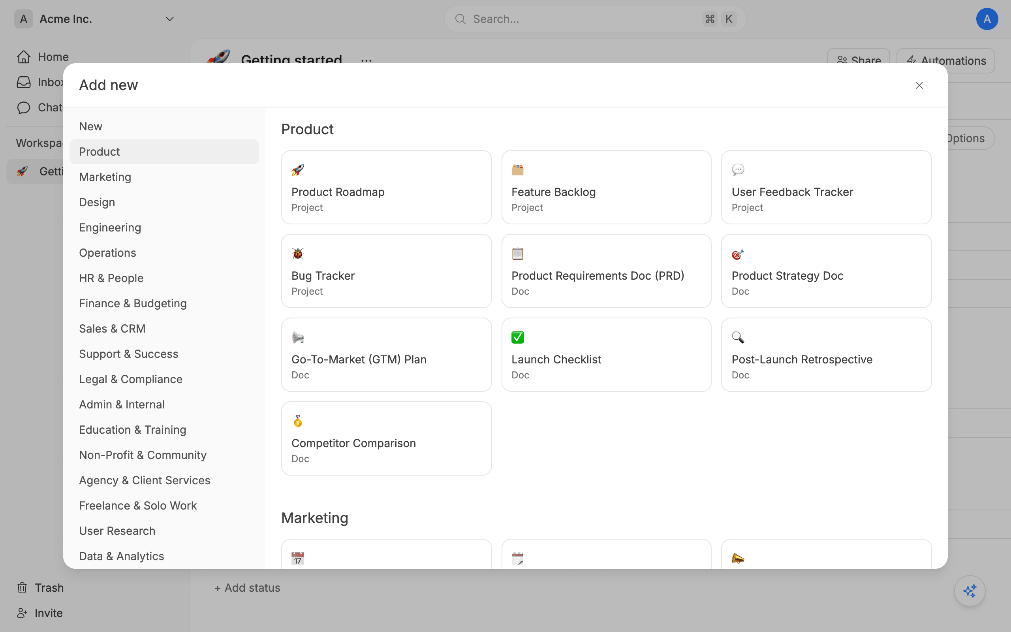Open the Finance & Budgeting category
Viewport: 1011px width, 632px height.
(164, 303)
